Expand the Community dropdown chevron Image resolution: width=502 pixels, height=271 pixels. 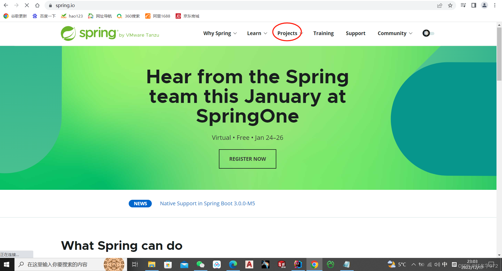[411, 33]
